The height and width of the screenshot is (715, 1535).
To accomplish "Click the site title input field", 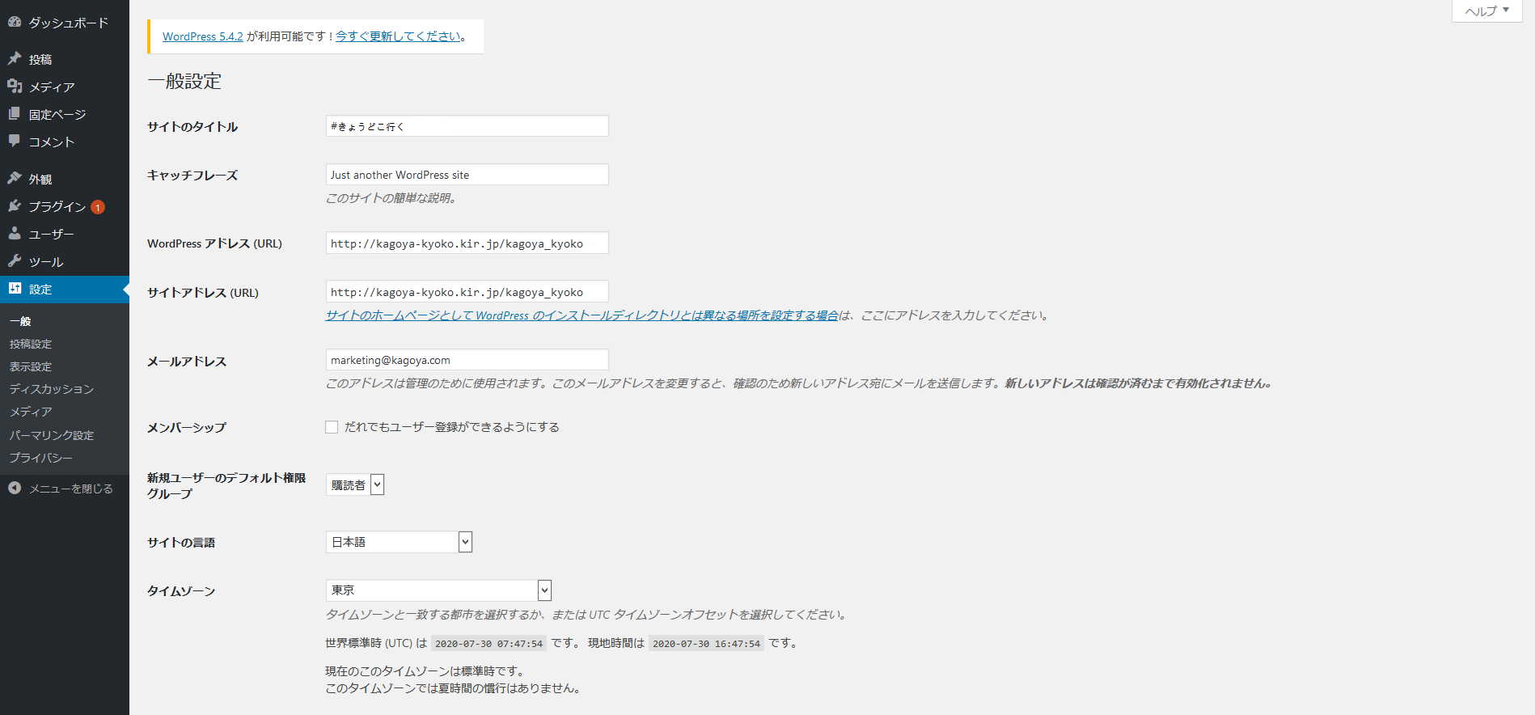I will (467, 126).
